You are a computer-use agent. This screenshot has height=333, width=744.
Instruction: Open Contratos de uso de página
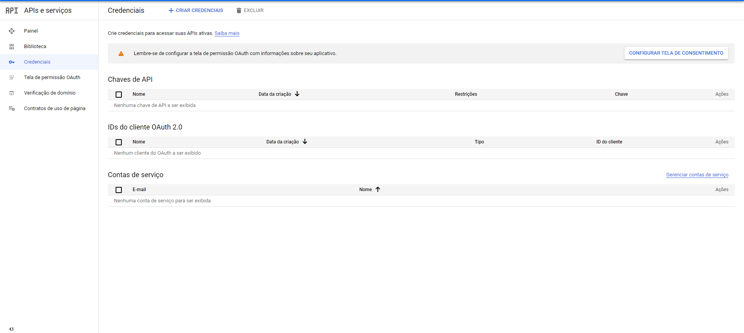49,109
